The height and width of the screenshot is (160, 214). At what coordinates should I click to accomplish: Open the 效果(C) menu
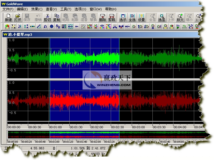pos(37,9)
